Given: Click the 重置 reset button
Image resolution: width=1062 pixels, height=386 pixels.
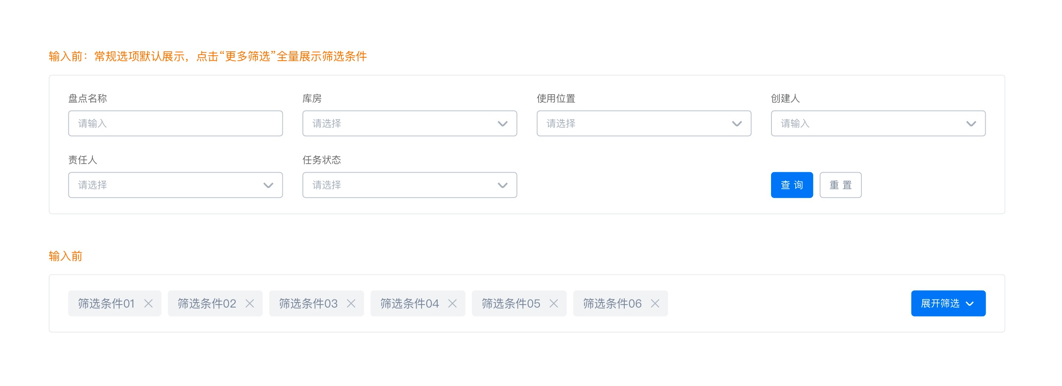Looking at the screenshot, I should [x=840, y=185].
